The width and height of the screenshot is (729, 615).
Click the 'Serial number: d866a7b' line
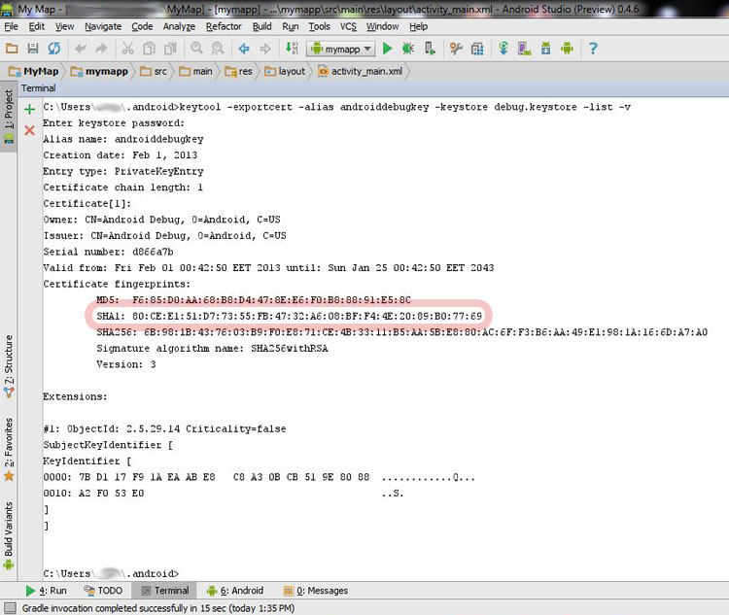pos(108,252)
